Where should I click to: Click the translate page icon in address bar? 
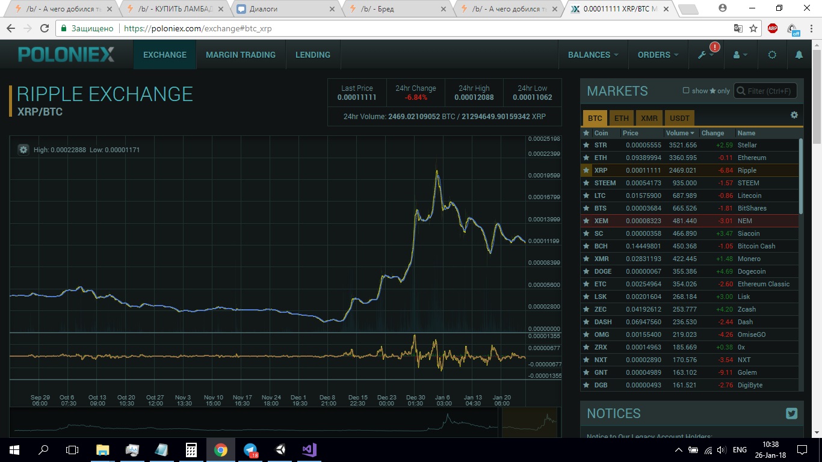(x=738, y=28)
